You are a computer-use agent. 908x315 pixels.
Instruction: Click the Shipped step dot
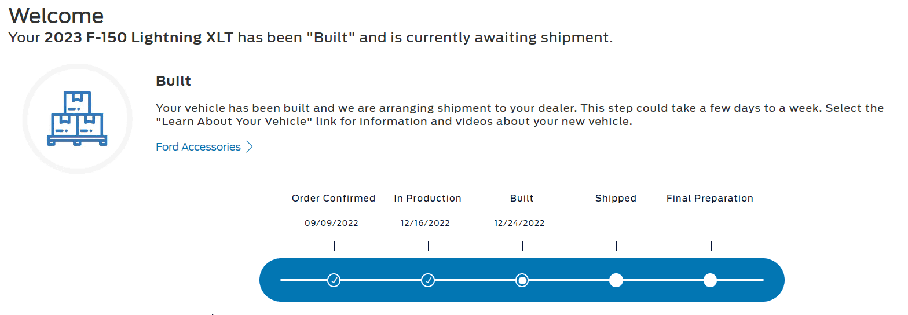[616, 280]
